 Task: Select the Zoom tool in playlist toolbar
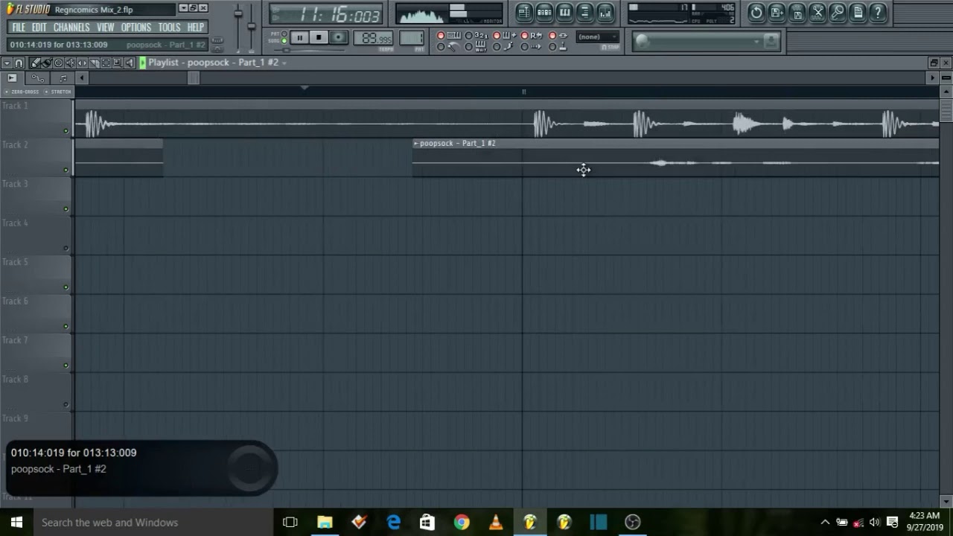118,63
